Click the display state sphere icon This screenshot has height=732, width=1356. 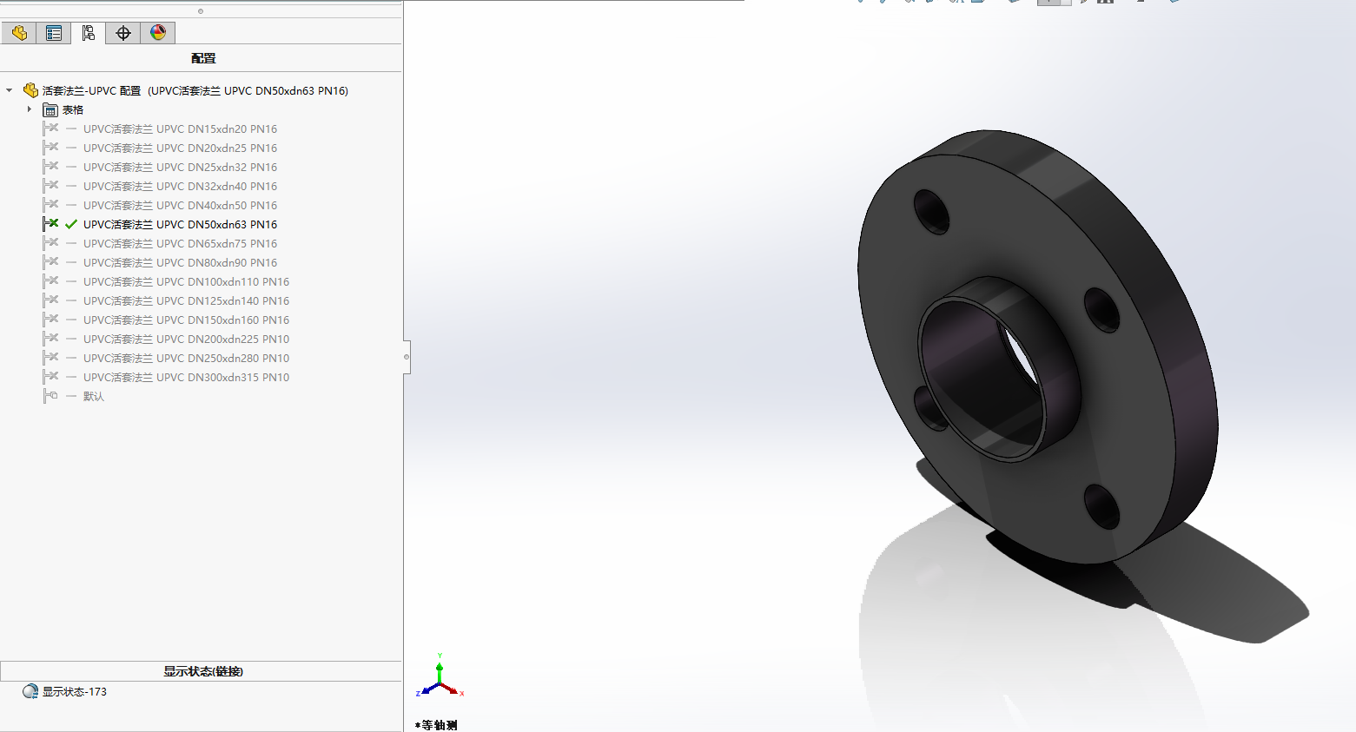coord(30,691)
